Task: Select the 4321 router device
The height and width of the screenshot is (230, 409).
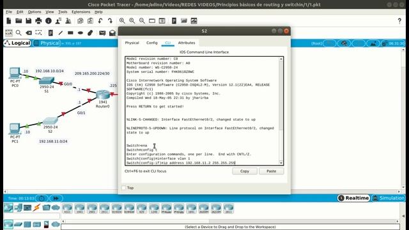Action: pyautogui.click(x=67, y=209)
